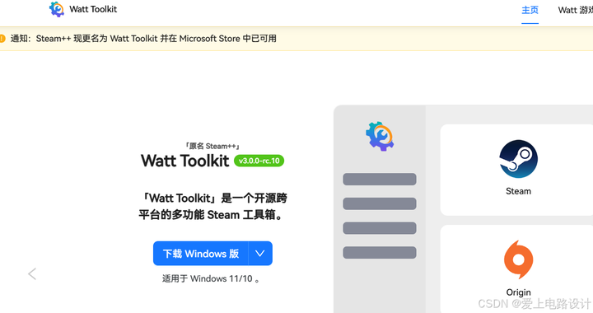
Task: Click the Steam logo icon
Action: click(519, 159)
